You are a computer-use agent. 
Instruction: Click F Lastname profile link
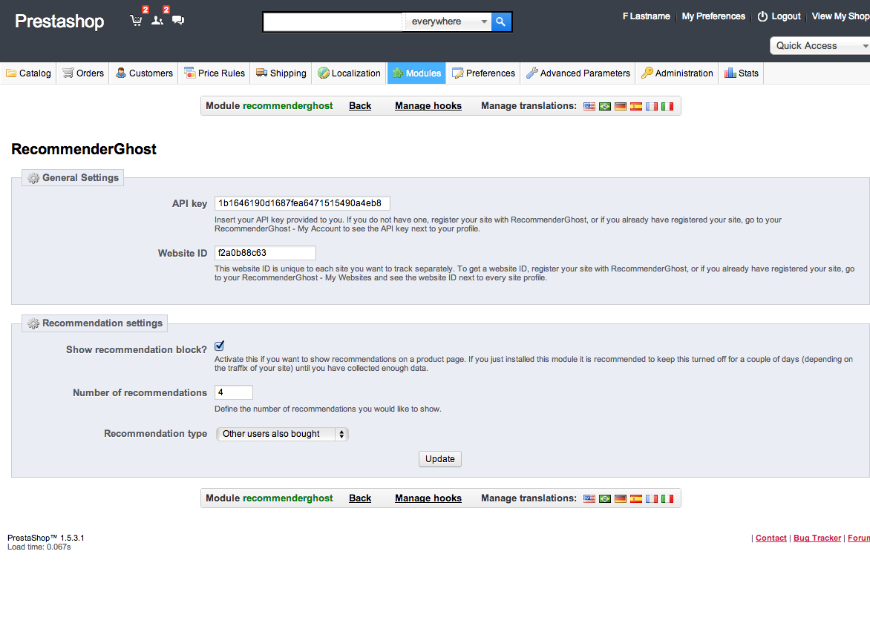[x=647, y=16]
